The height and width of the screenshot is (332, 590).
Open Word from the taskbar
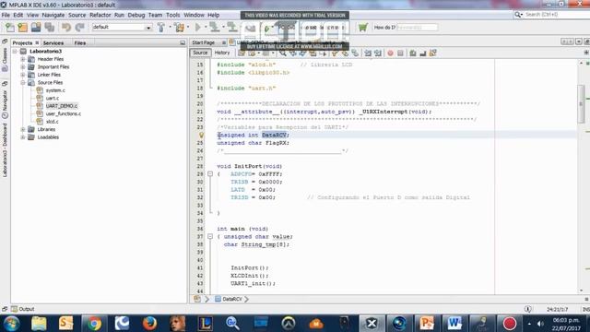(x=454, y=324)
